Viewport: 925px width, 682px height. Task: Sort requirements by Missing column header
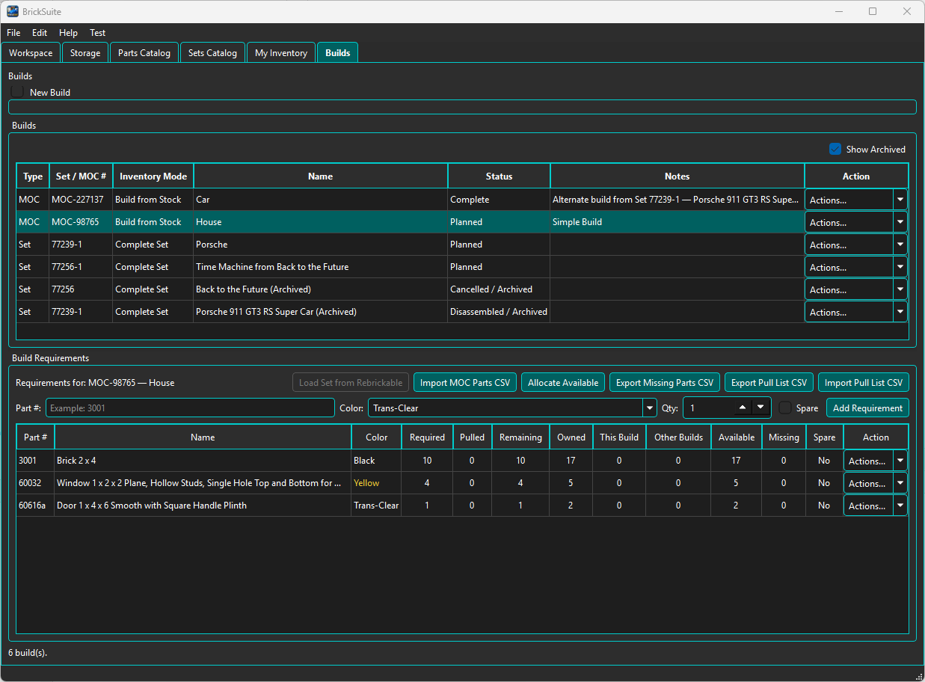784,437
